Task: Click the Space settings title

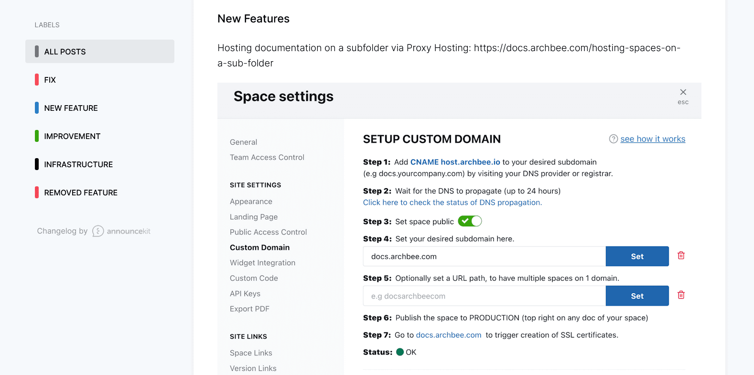Action: (283, 96)
